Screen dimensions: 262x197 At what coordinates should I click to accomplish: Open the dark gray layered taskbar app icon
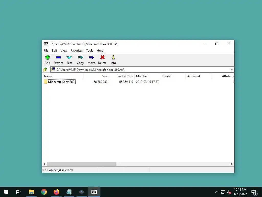coord(82,192)
